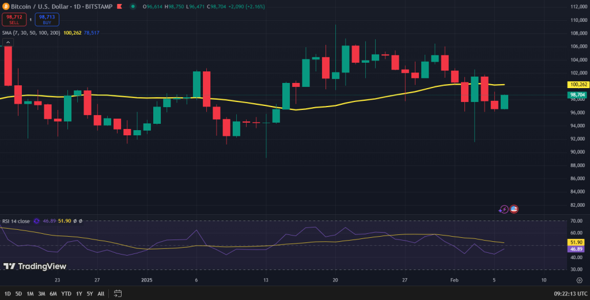Click the purple RSI refresh icon
This screenshot has height=300, width=590.
click(x=36, y=221)
